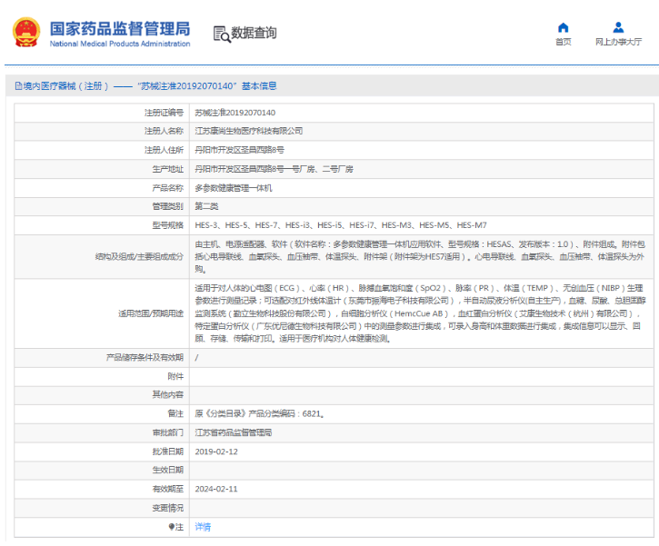Click the 国家药品监督管理局 title
Viewport: 659px width, 546px height.
(120, 28)
